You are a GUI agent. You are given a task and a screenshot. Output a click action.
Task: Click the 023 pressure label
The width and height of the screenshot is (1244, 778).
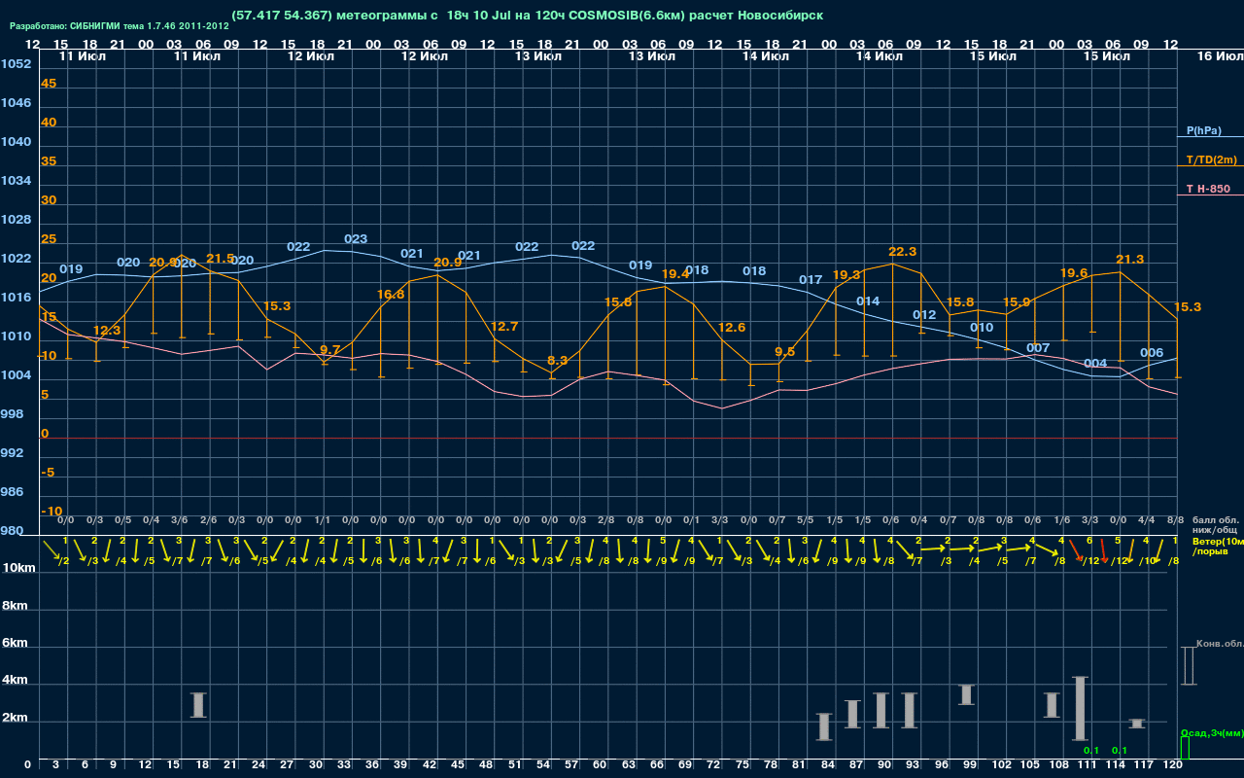point(356,239)
